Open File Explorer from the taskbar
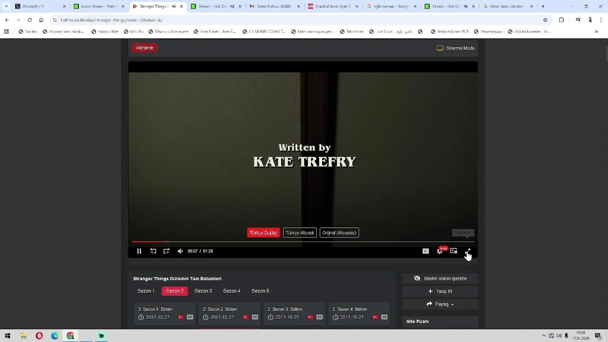 pyautogui.click(x=23, y=336)
